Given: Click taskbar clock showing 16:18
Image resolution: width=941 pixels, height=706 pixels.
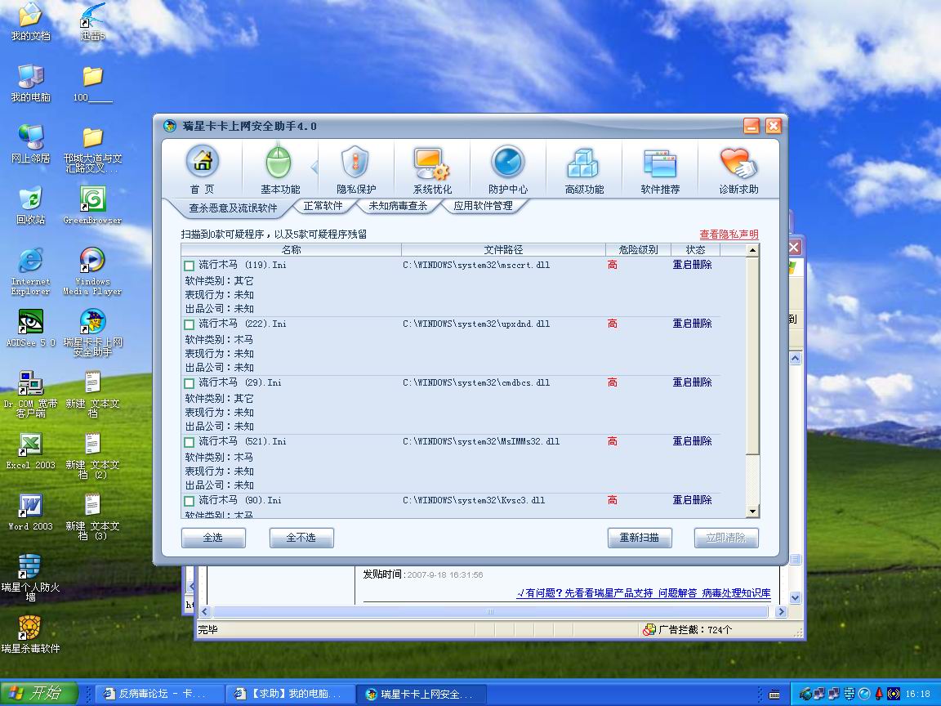Looking at the screenshot, I should coord(917,694).
